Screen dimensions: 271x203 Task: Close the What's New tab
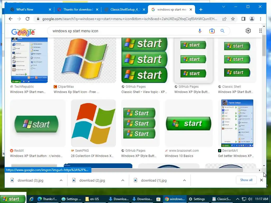(x=50, y=10)
